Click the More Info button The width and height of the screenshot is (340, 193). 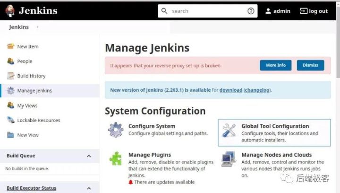coord(276,65)
